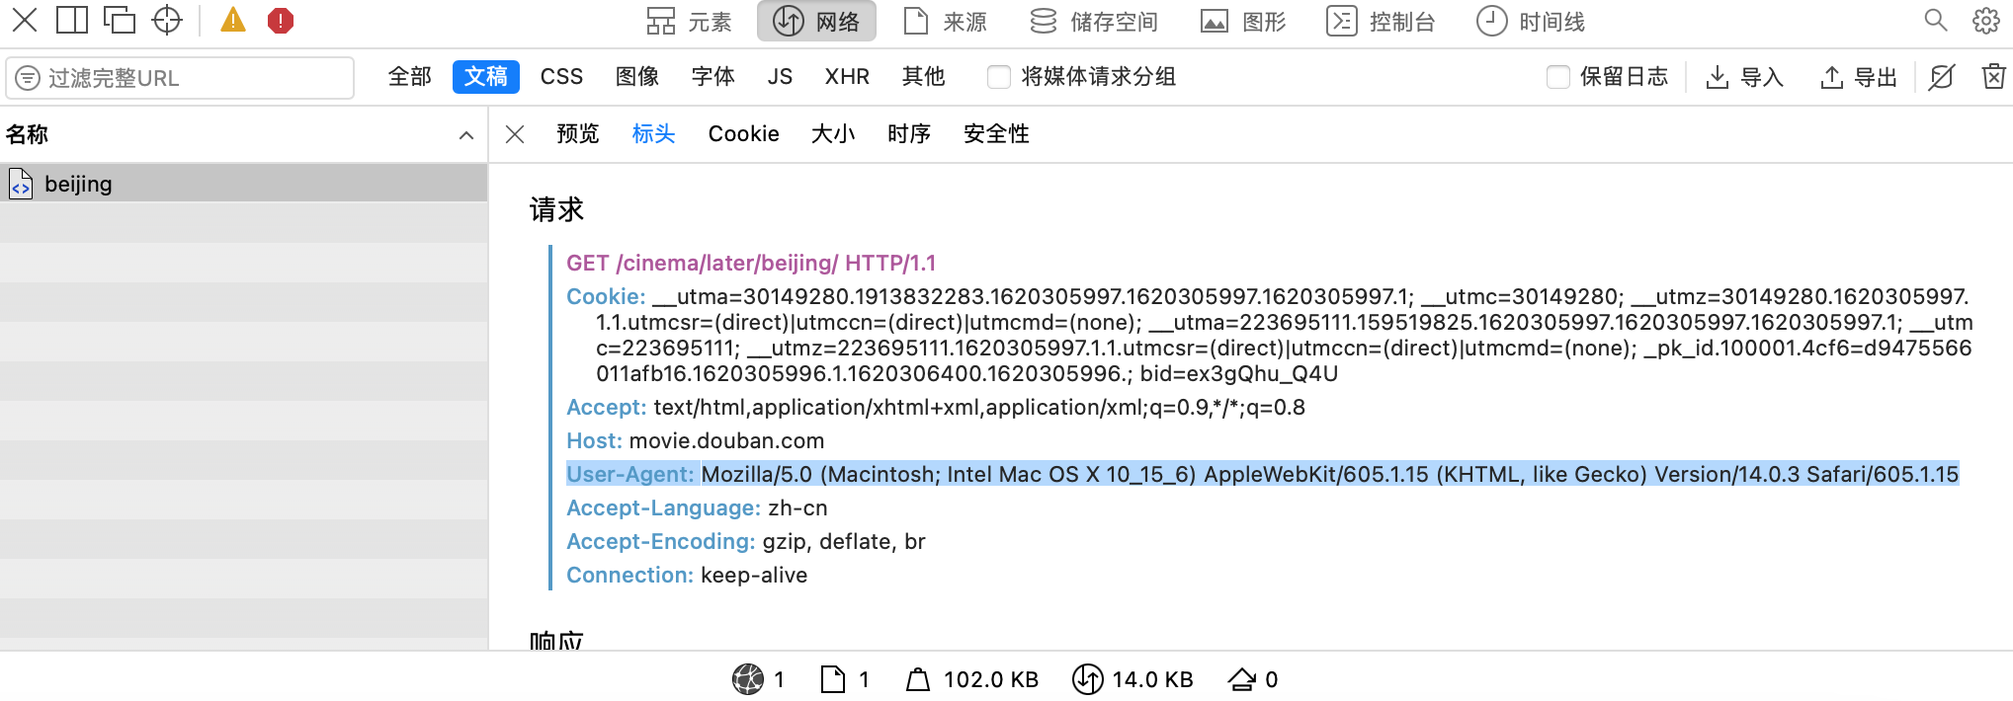Click the red error indicator icon
This screenshot has height=701, width=2013.
281,21
